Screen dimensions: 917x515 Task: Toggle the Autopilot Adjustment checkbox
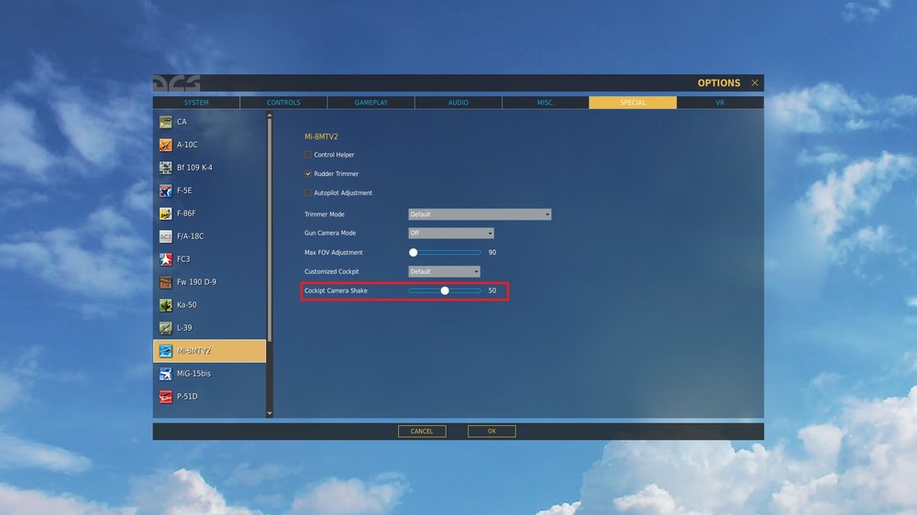307,192
